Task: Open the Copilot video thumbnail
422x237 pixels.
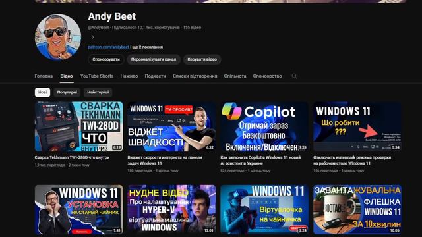Action: click(264, 126)
